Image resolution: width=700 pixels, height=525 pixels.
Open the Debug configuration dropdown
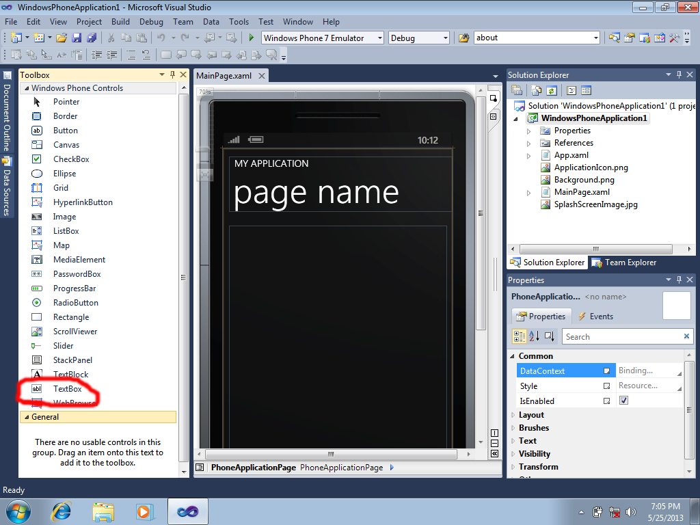445,38
